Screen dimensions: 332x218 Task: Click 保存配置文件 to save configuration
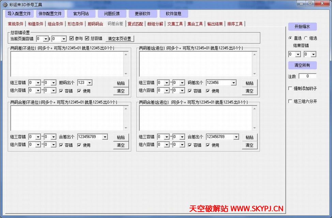pos(50,14)
